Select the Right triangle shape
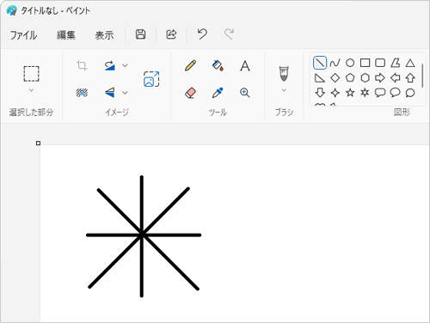The width and height of the screenshot is (430, 323). [x=320, y=78]
